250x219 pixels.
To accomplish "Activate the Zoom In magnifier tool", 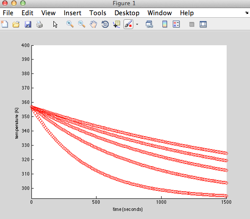I will (70, 24).
